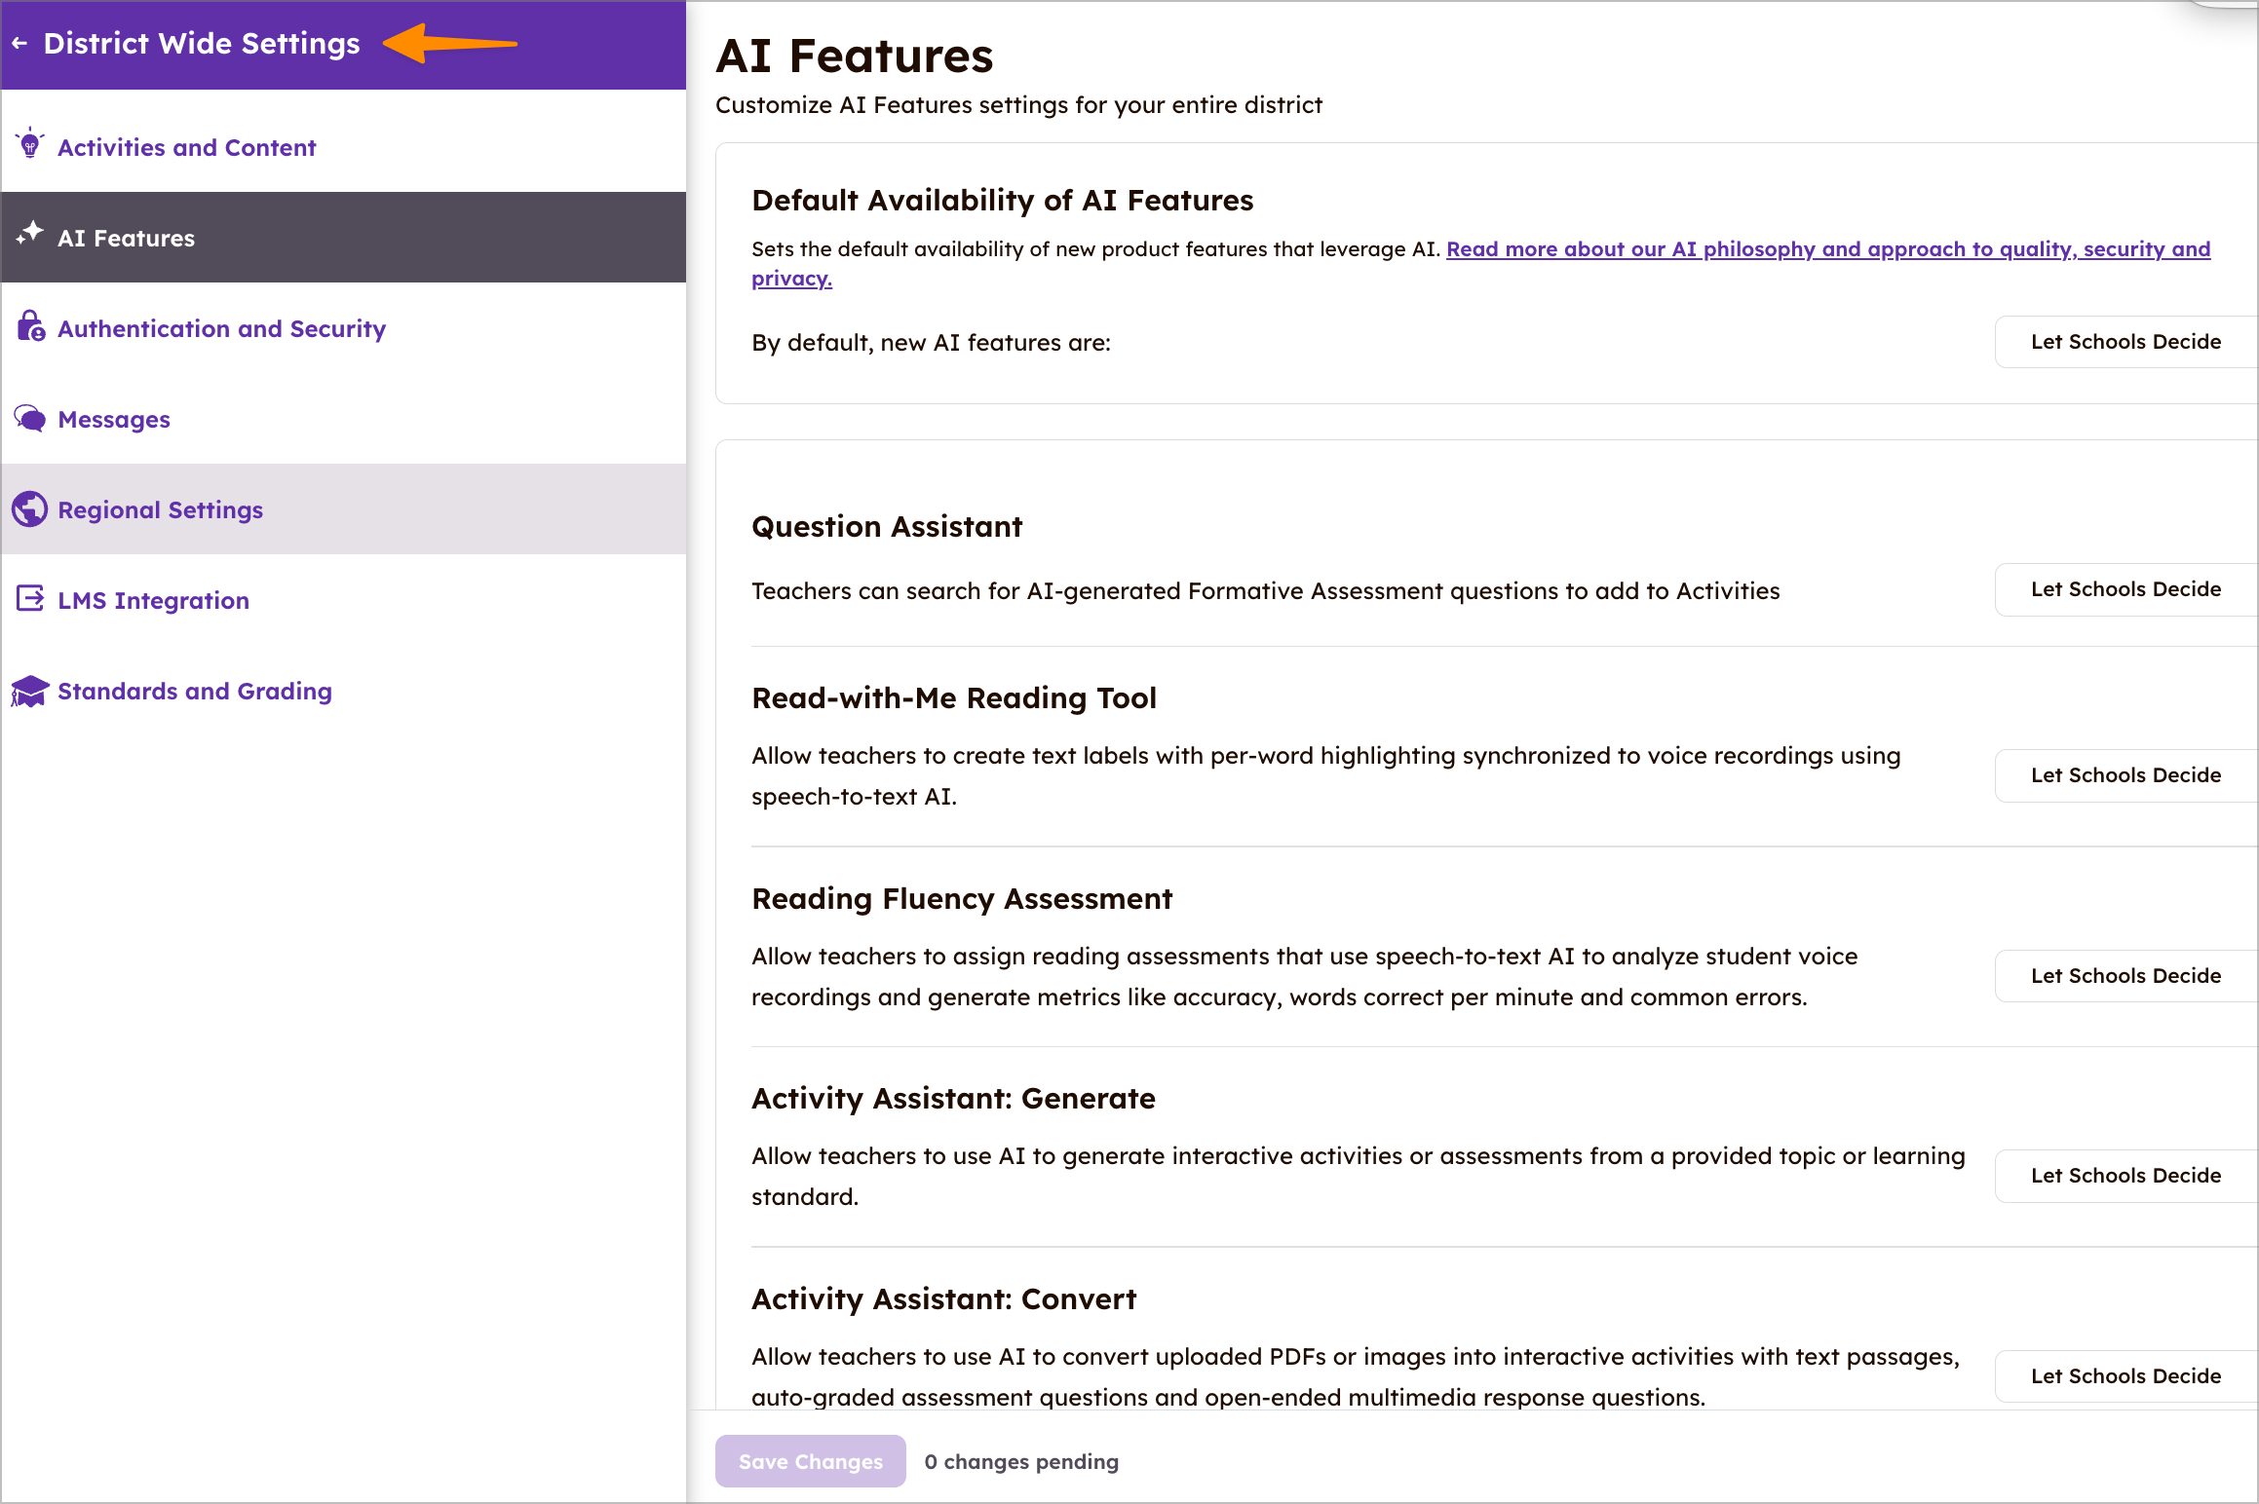The height and width of the screenshot is (1504, 2259).
Task: Click the lock icon for Authentication and Security
Action: pos(30,326)
